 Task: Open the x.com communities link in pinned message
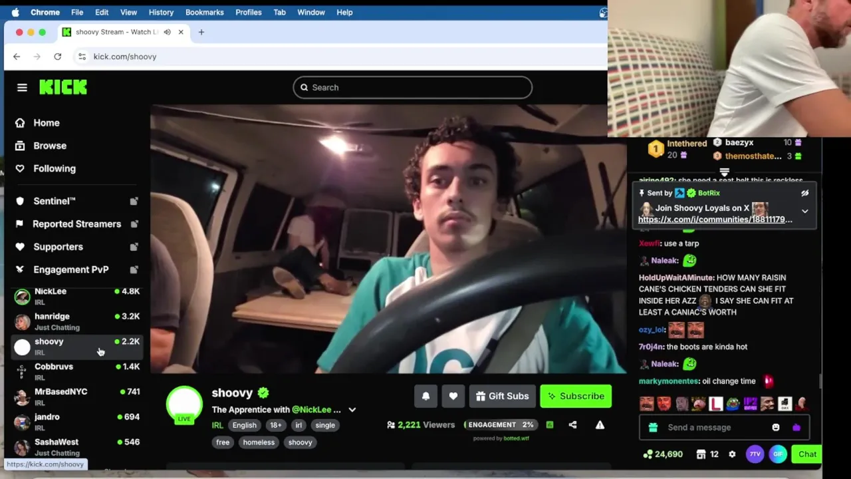pyautogui.click(x=715, y=220)
